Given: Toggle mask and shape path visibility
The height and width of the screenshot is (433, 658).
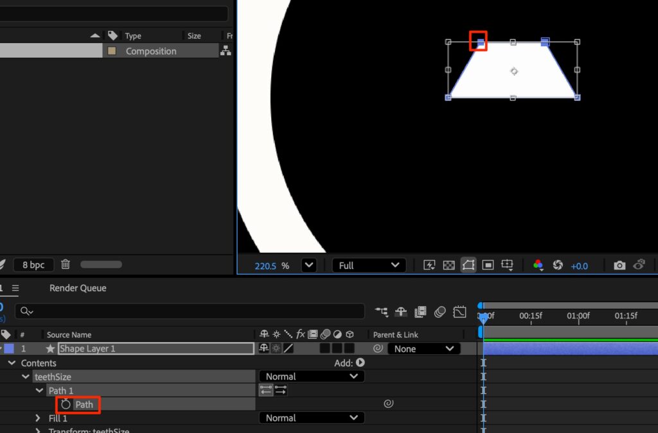Looking at the screenshot, I should point(468,265).
